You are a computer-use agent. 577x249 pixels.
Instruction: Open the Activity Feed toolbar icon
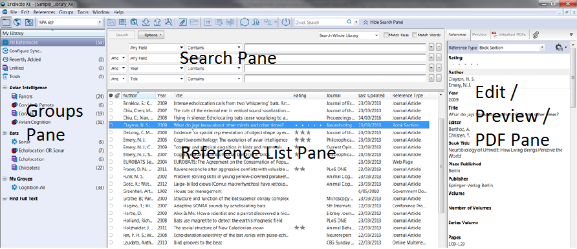[x=268, y=22]
